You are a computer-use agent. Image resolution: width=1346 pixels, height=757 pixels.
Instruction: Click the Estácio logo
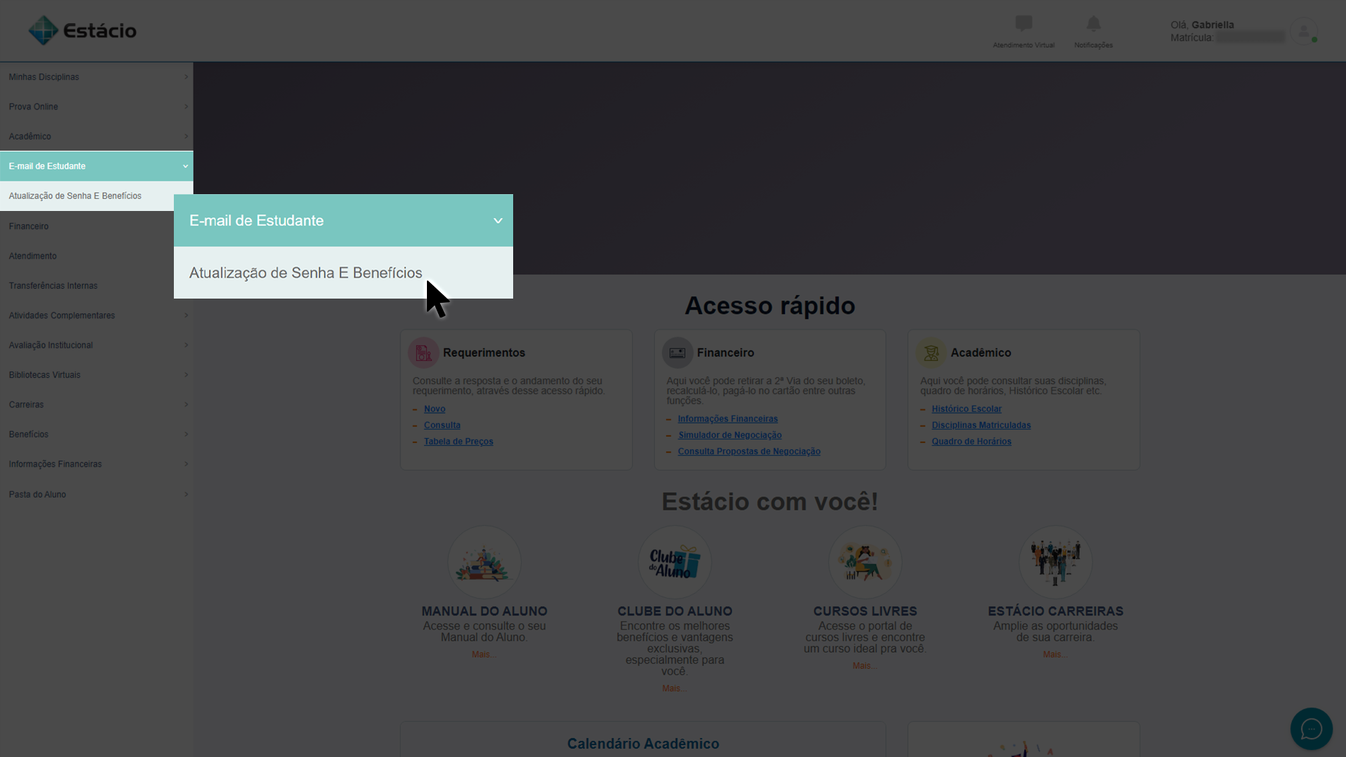pos(82,30)
